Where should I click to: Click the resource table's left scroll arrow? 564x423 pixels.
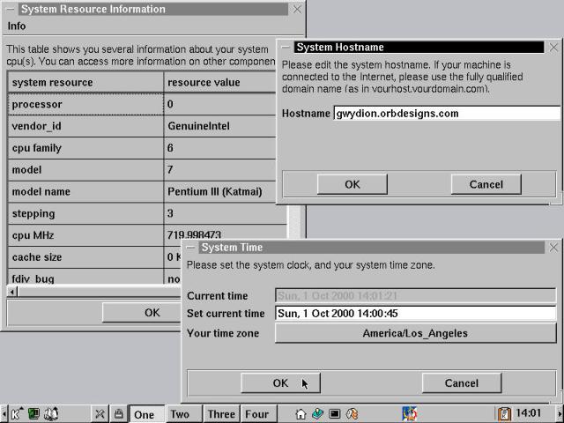pyautogui.click(x=12, y=291)
